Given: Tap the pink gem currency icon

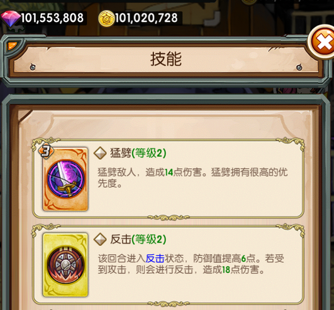Looking at the screenshot, I should 10,19.
